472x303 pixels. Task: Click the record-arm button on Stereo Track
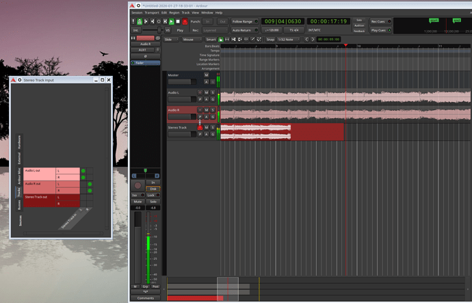click(x=200, y=127)
